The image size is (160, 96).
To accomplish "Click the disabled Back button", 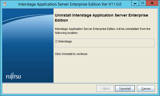I will (105, 89).
